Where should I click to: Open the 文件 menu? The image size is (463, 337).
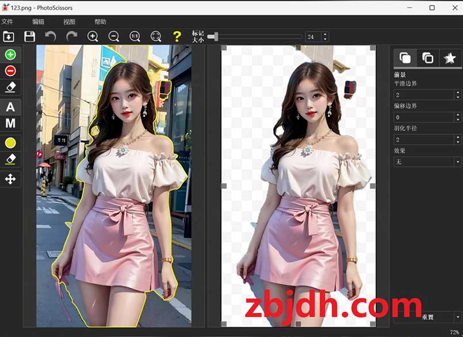8,21
